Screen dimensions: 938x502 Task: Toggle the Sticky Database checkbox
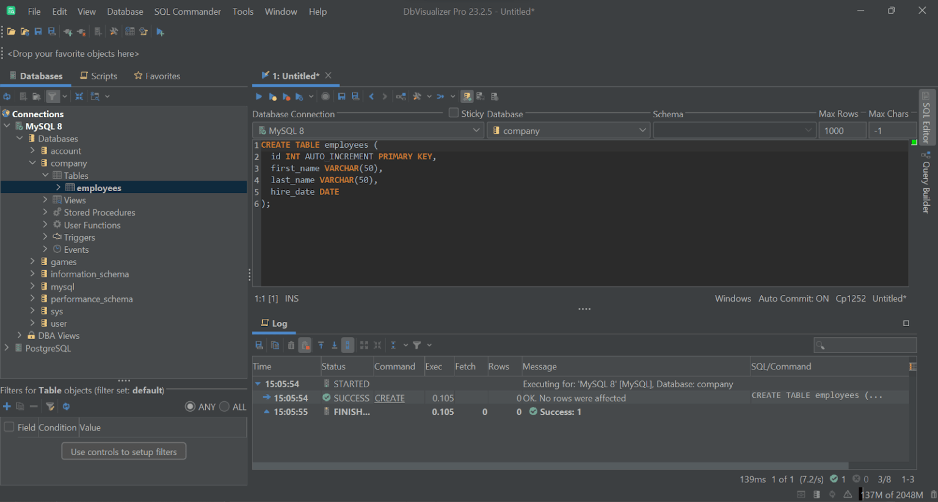pos(453,114)
